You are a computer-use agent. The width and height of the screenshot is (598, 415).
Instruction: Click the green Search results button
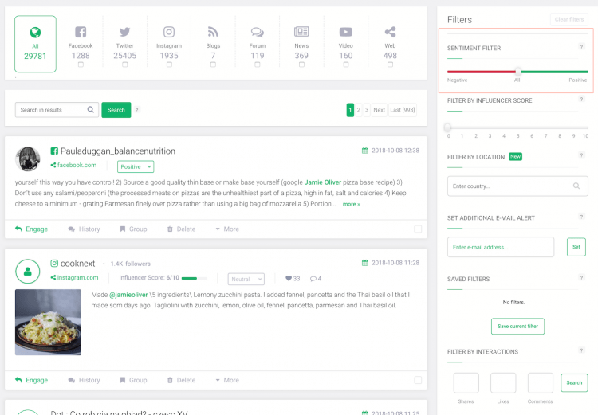click(x=116, y=110)
